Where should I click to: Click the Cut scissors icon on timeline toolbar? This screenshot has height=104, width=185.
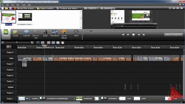49,42
